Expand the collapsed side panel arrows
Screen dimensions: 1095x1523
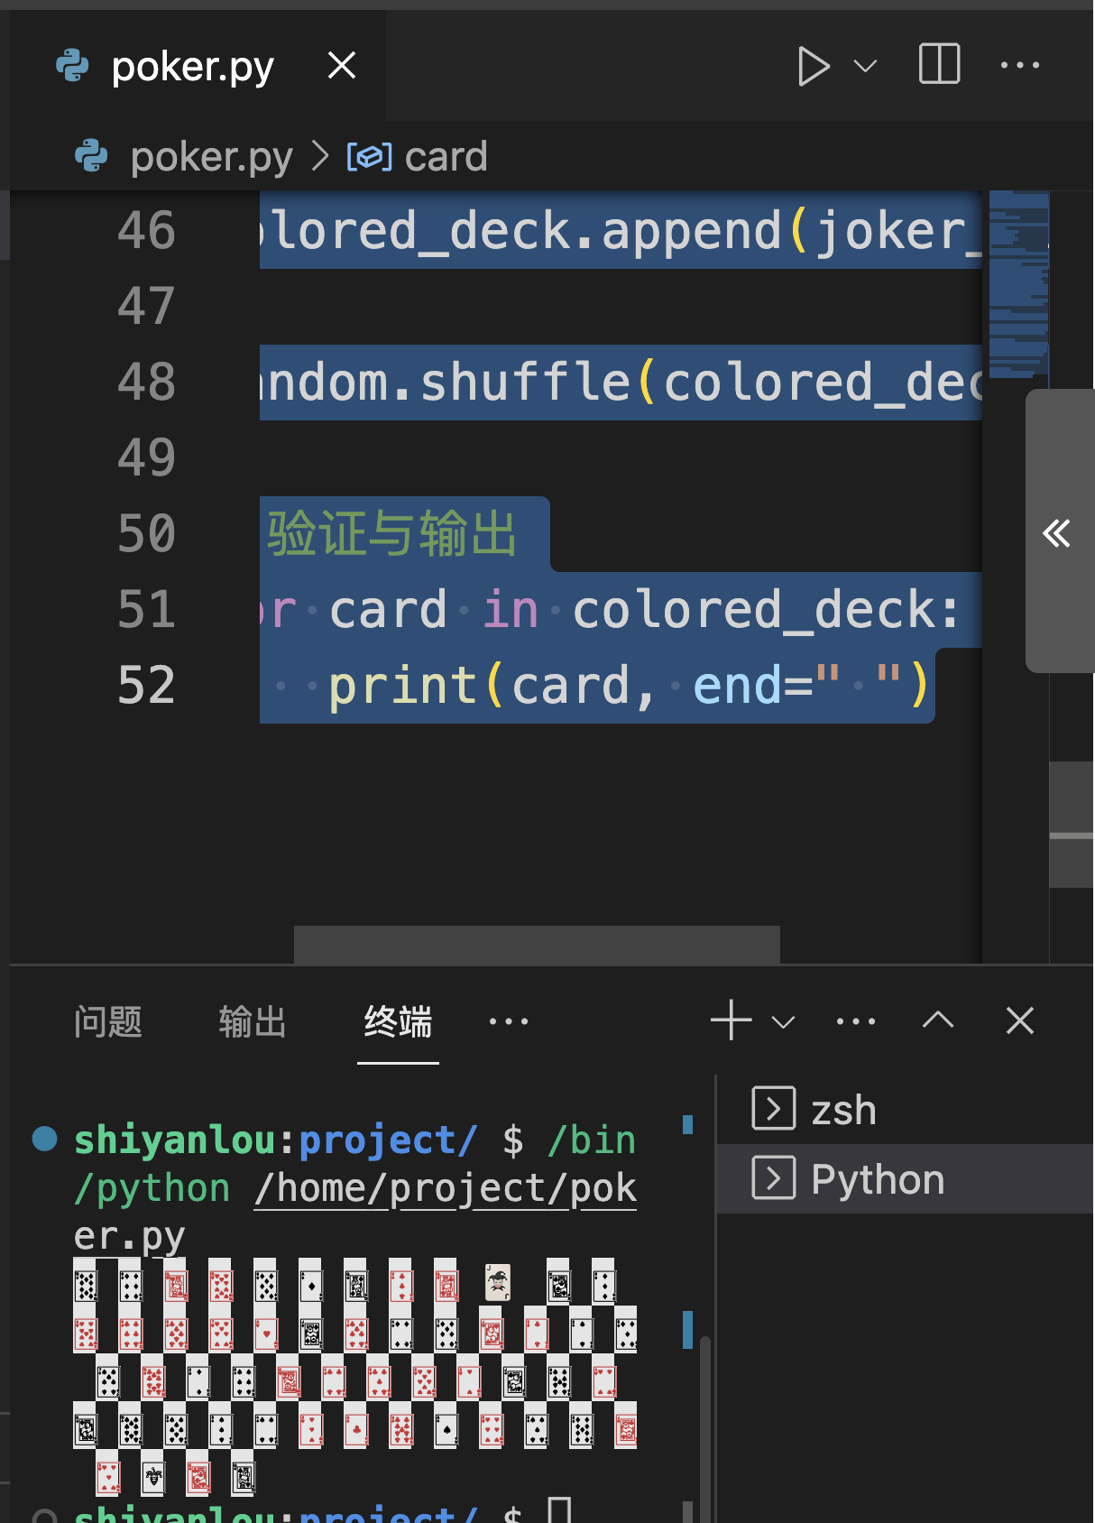(1057, 532)
